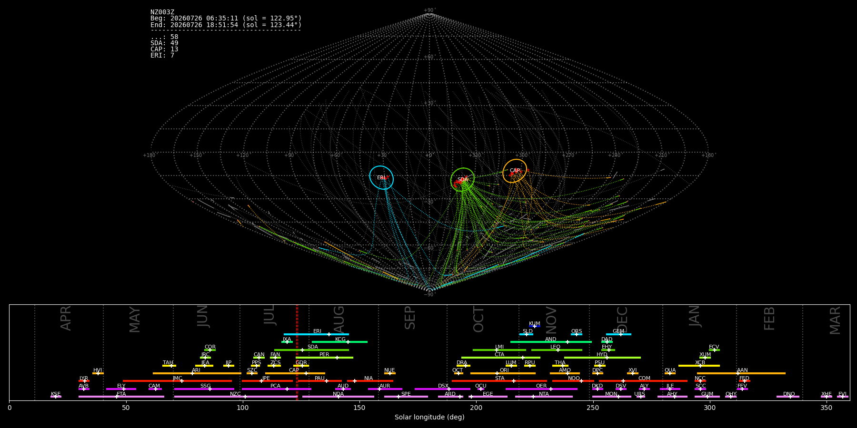Viewport: 857px width, 428px height.
Task: Select the LEO shower bar
Action: point(557,350)
